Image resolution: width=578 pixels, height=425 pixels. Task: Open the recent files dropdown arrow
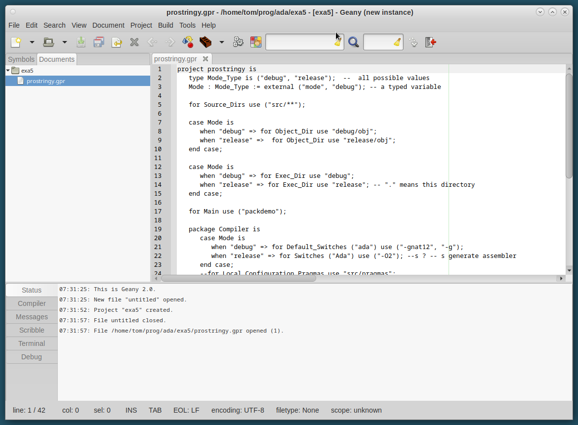pos(64,42)
